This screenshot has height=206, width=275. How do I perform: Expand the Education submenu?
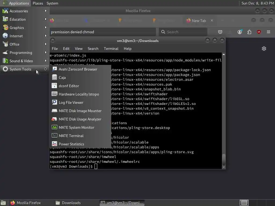[x=25, y=19]
